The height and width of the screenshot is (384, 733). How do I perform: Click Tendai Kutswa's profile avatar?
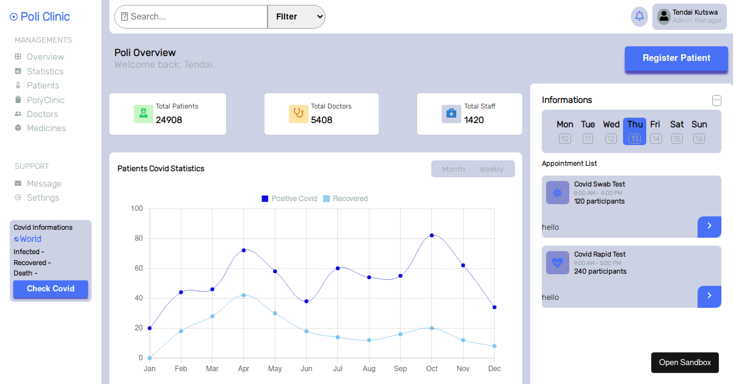point(664,16)
